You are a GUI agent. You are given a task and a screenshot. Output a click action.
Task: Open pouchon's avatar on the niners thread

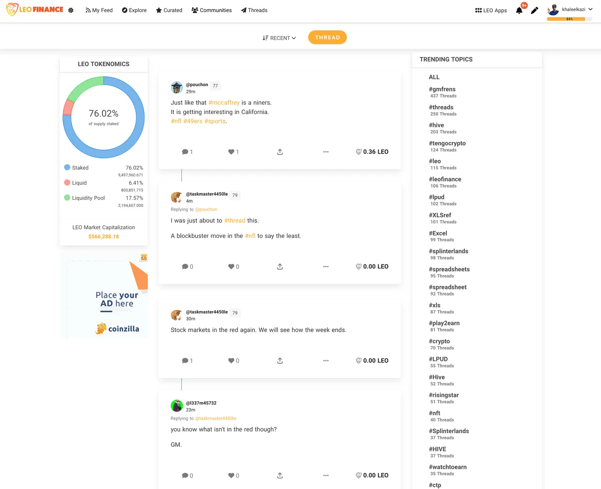pos(177,87)
